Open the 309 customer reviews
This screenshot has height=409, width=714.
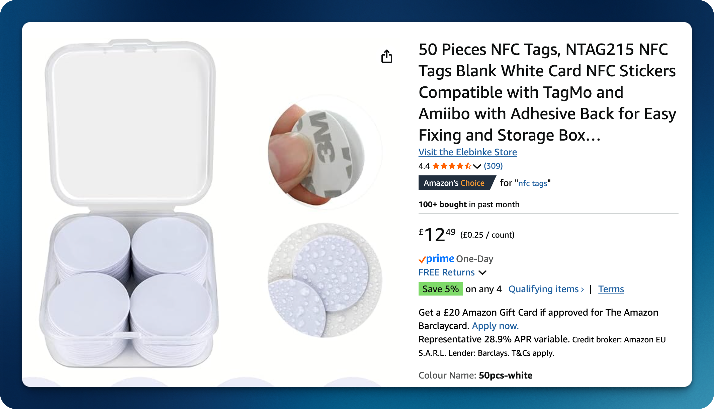coord(493,166)
